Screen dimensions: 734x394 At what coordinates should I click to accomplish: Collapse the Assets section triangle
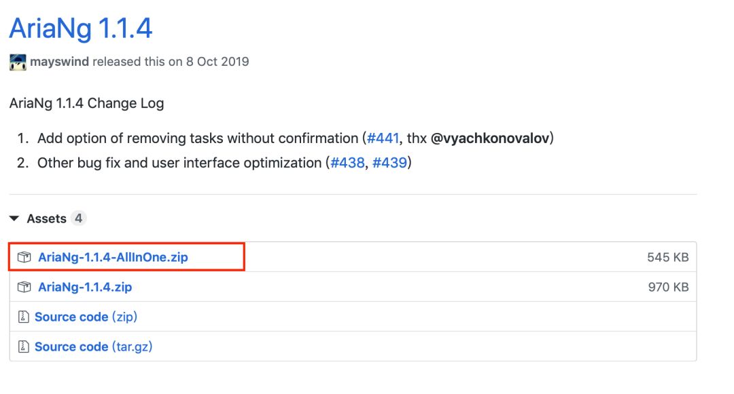coord(14,219)
